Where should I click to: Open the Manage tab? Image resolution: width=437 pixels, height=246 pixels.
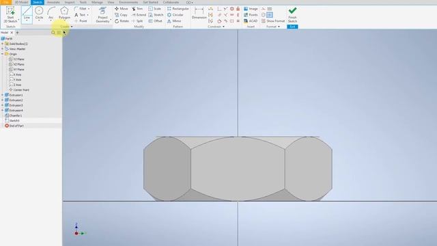[97, 2]
